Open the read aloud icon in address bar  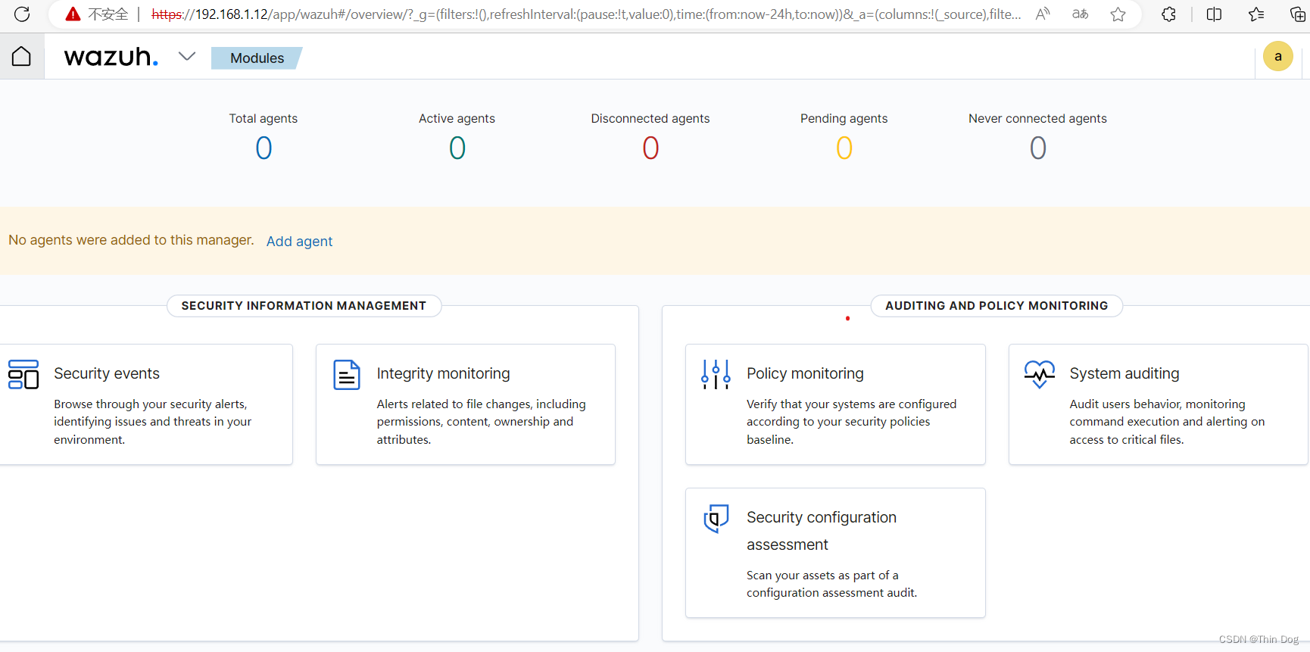[x=1043, y=14]
